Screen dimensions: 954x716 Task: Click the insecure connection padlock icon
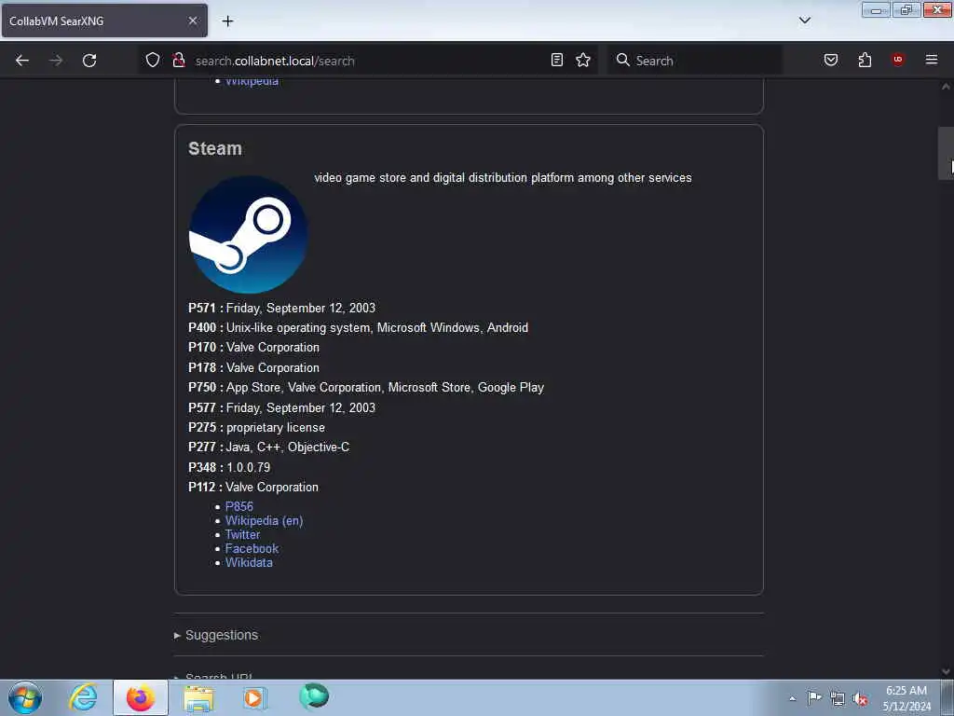178,61
